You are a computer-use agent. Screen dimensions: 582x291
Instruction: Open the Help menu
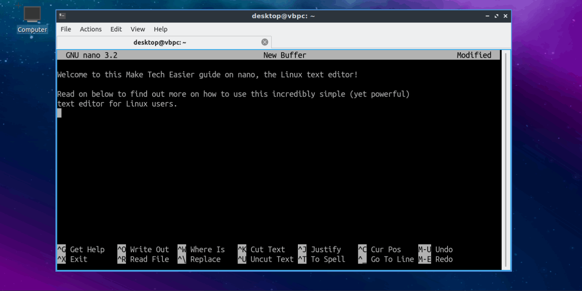click(160, 29)
